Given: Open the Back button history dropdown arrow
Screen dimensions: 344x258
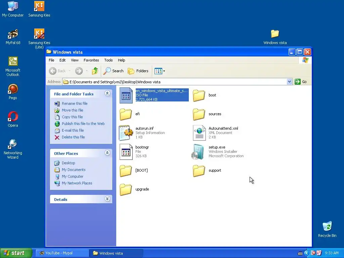Looking at the screenshot, I should tap(70, 71).
